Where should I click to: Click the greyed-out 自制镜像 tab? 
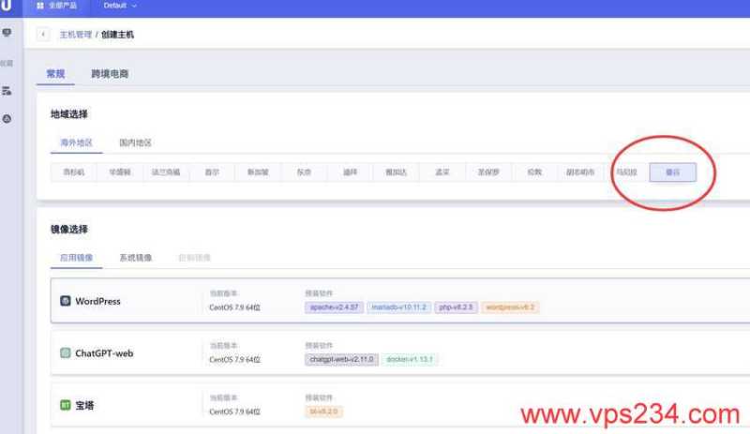click(x=194, y=258)
